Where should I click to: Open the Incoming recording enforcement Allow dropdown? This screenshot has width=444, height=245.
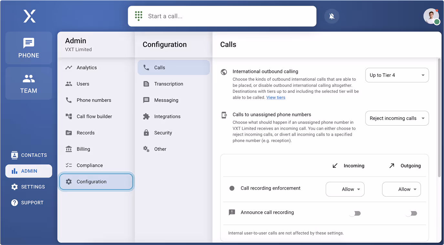click(x=345, y=189)
